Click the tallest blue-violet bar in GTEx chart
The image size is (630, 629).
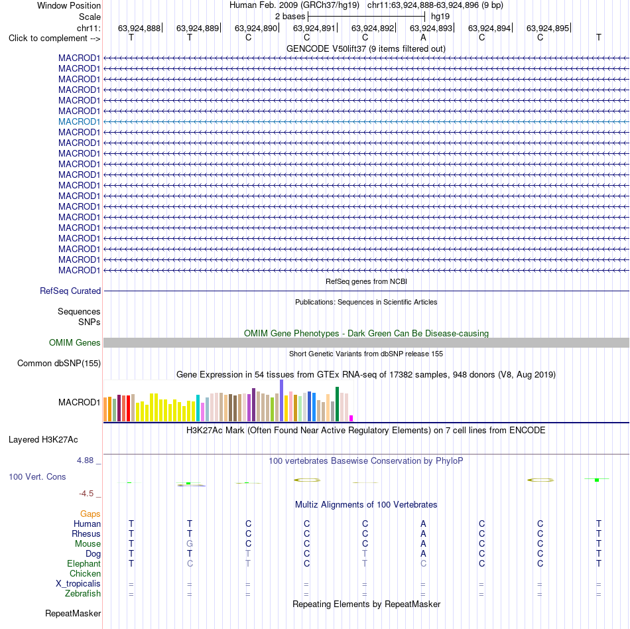(x=282, y=400)
